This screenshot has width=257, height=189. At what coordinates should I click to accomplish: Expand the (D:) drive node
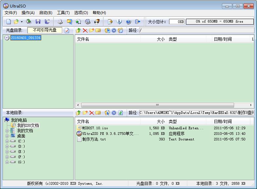(7, 146)
